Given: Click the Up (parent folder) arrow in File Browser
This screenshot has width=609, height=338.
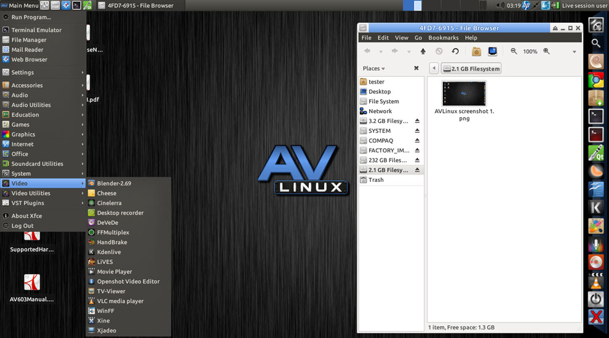Looking at the screenshot, I should (423, 51).
